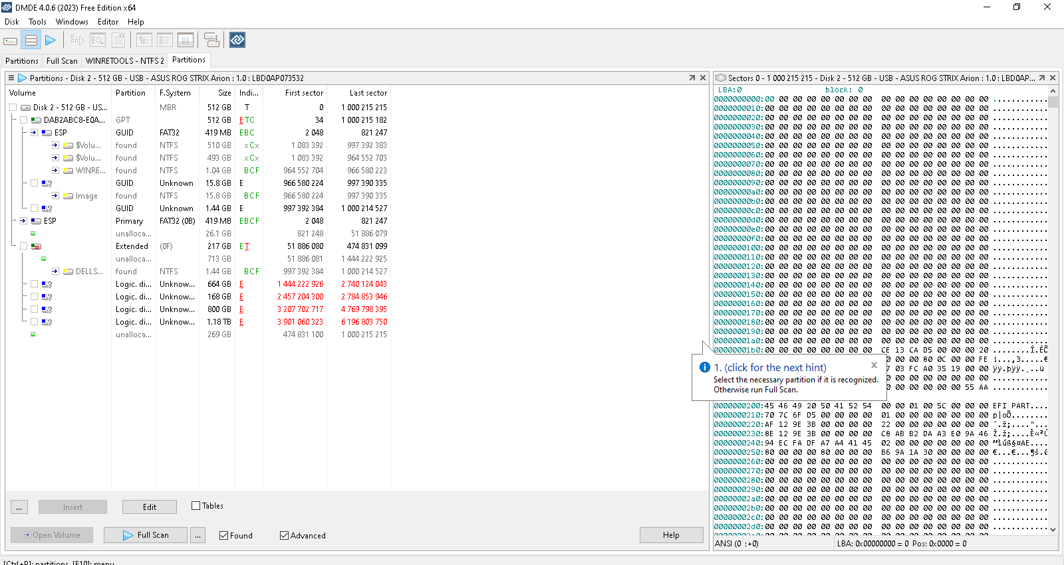
Task: Uncheck the Advanced checkbox
Action: (x=284, y=536)
